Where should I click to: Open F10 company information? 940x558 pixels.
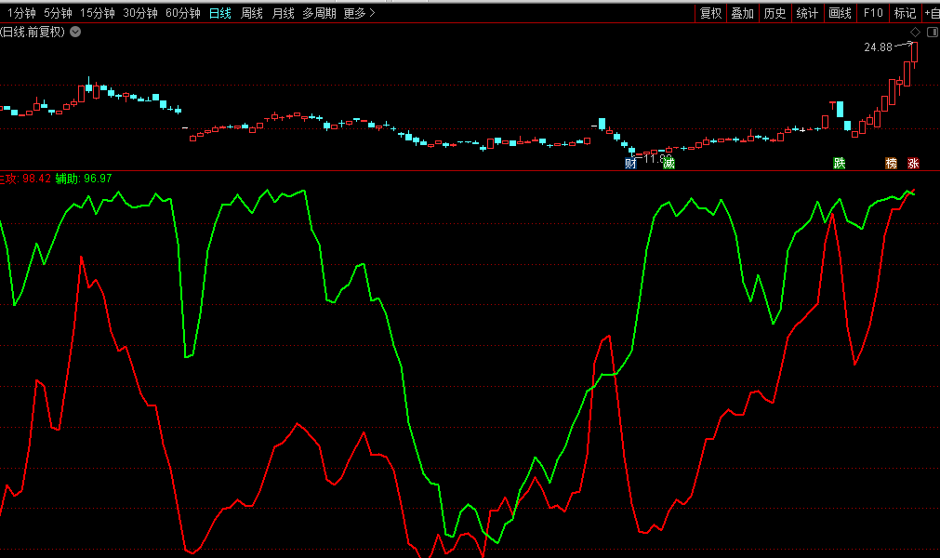coord(872,13)
